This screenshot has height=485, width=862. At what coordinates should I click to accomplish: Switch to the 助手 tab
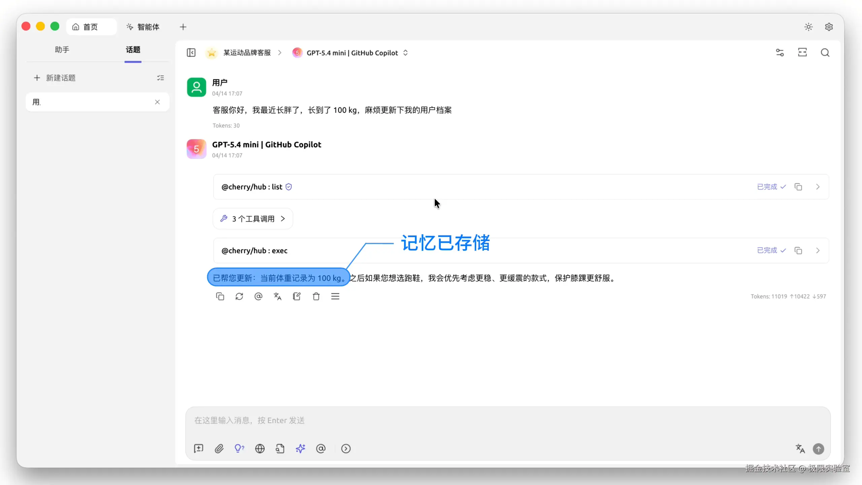62,50
